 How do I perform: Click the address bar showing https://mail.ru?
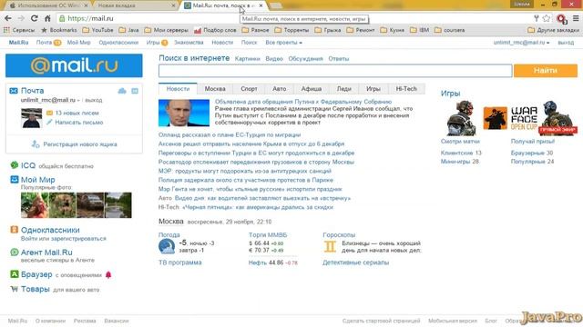click(293, 18)
